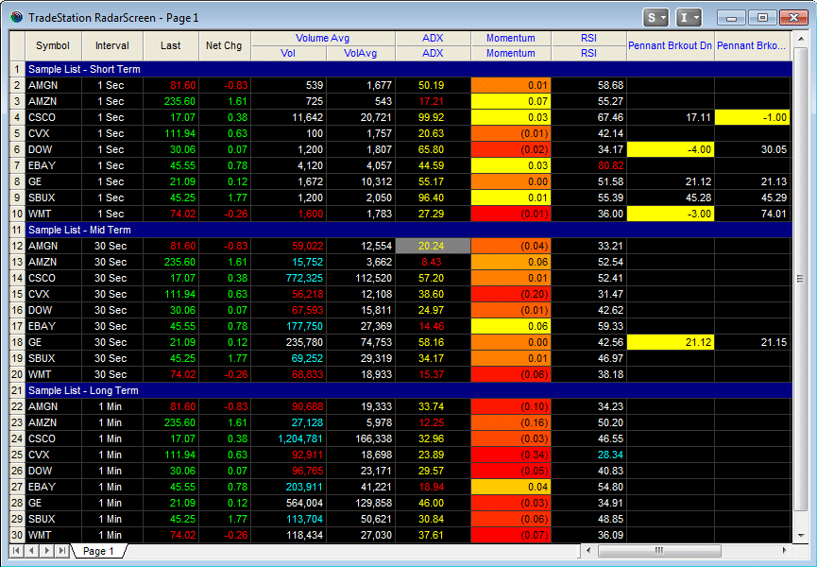Open the S symbol-link dropdown button
Viewport: 817px width, 567px height.
(x=655, y=17)
